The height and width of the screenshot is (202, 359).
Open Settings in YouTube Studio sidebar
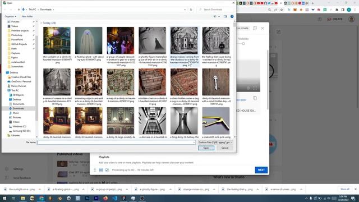pos(18,169)
